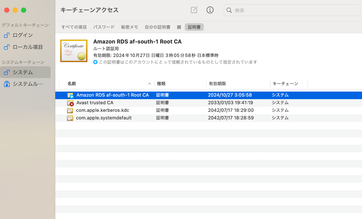
Task: Select the 証明書 tab
Action: 194,27
